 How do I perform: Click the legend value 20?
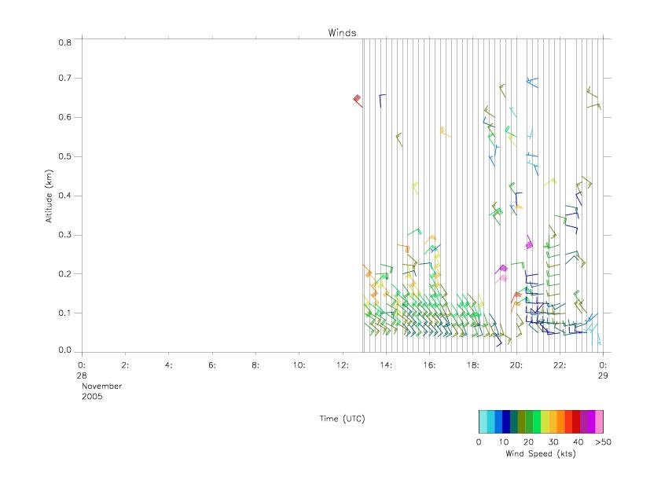click(x=528, y=442)
